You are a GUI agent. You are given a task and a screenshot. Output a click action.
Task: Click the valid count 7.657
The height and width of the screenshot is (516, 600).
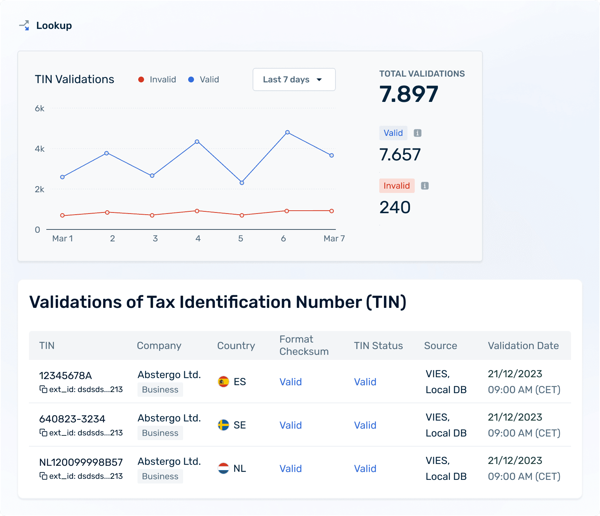(400, 155)
